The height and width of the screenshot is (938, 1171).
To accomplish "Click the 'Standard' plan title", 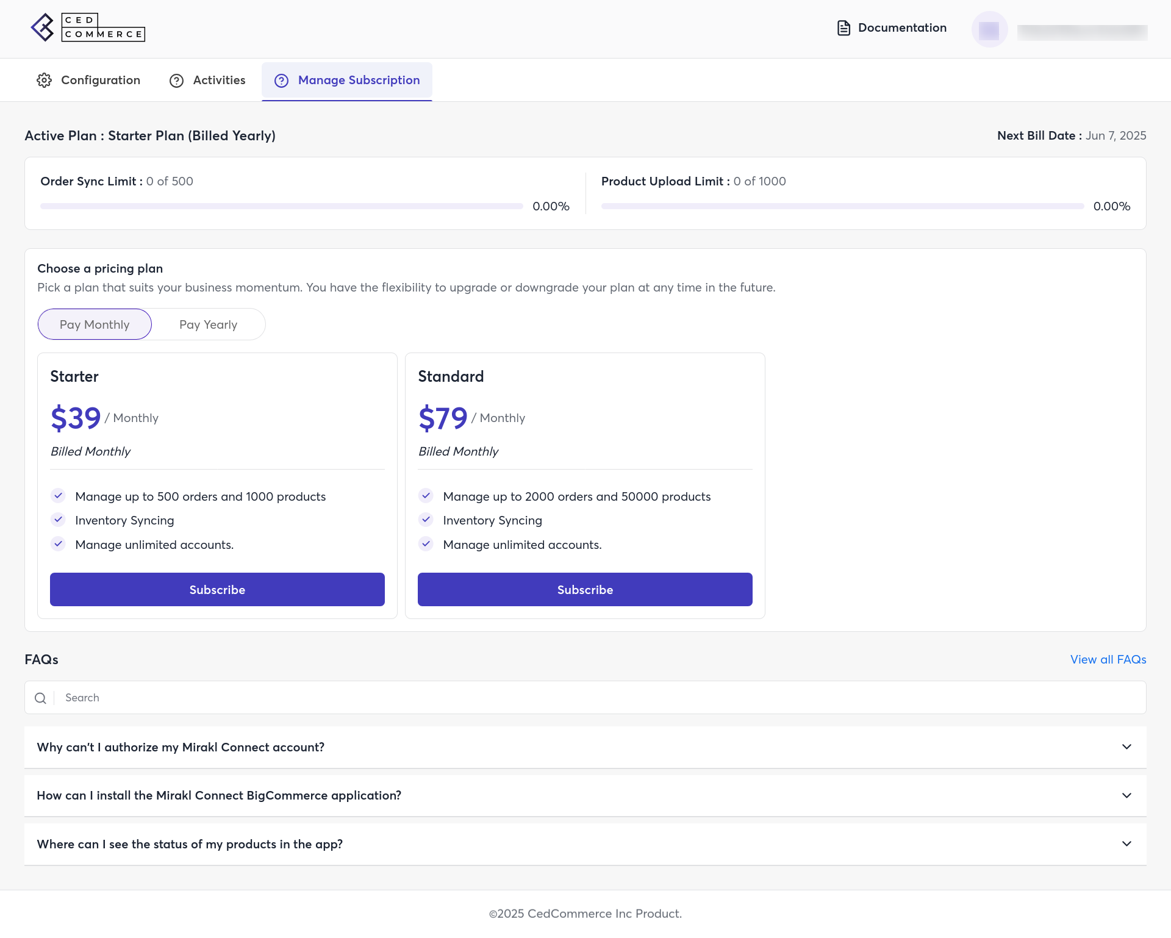I will click(x=451, y=377).
